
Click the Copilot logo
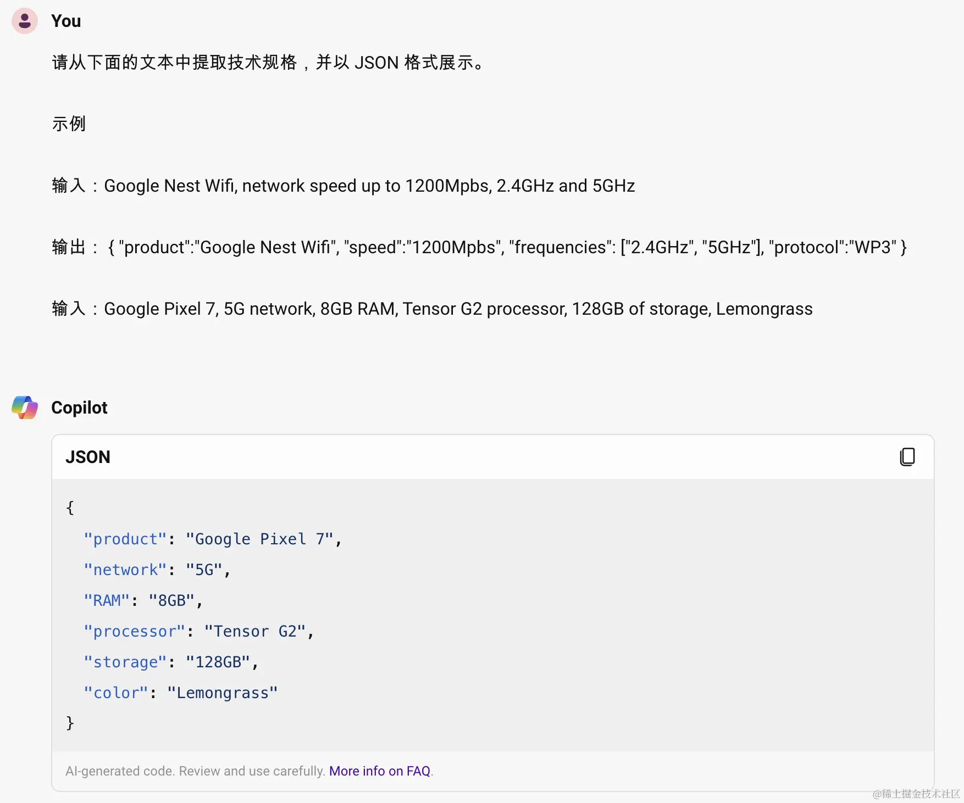click(x=25, y=407)
